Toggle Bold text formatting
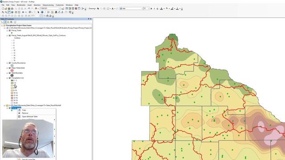The height and width of the screenshot is (160, 285). point(151,8)
